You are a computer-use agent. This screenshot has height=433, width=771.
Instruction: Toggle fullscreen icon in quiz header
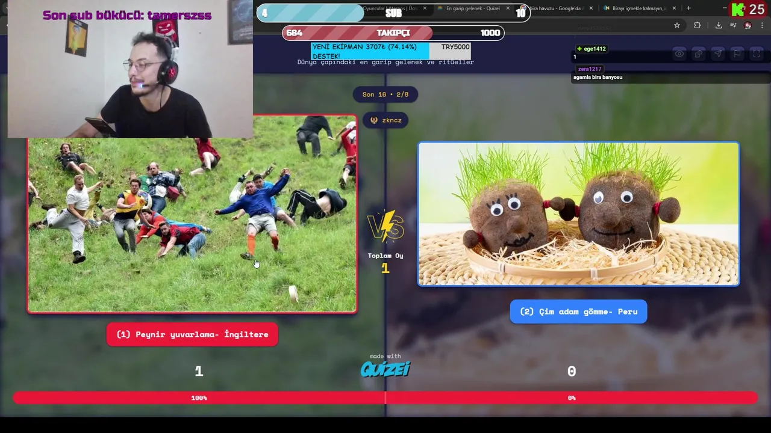(757, 54)
